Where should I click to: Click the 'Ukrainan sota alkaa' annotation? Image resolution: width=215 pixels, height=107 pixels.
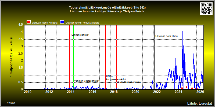(166, 36)
